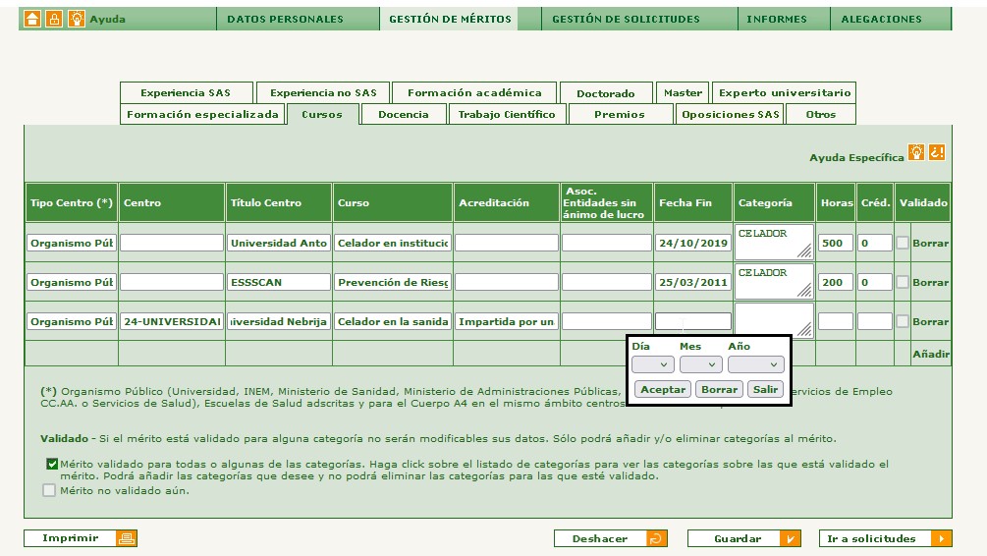This screenshot has width=987, height=556.
Task: Click the Ir a solicitudes button
Action: (x=886, y=539)
